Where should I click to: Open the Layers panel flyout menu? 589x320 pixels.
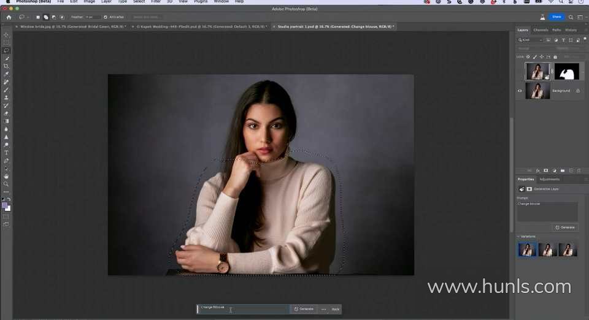585,30
